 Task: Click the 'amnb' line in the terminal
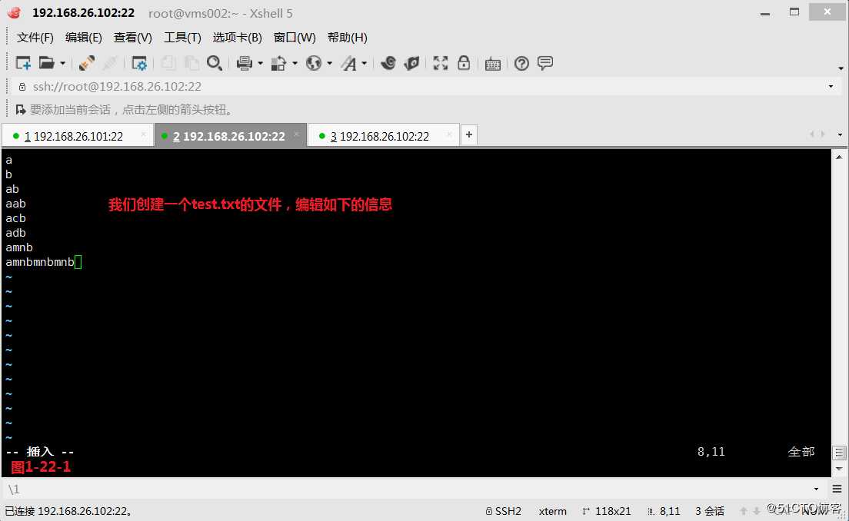[19, 247]
